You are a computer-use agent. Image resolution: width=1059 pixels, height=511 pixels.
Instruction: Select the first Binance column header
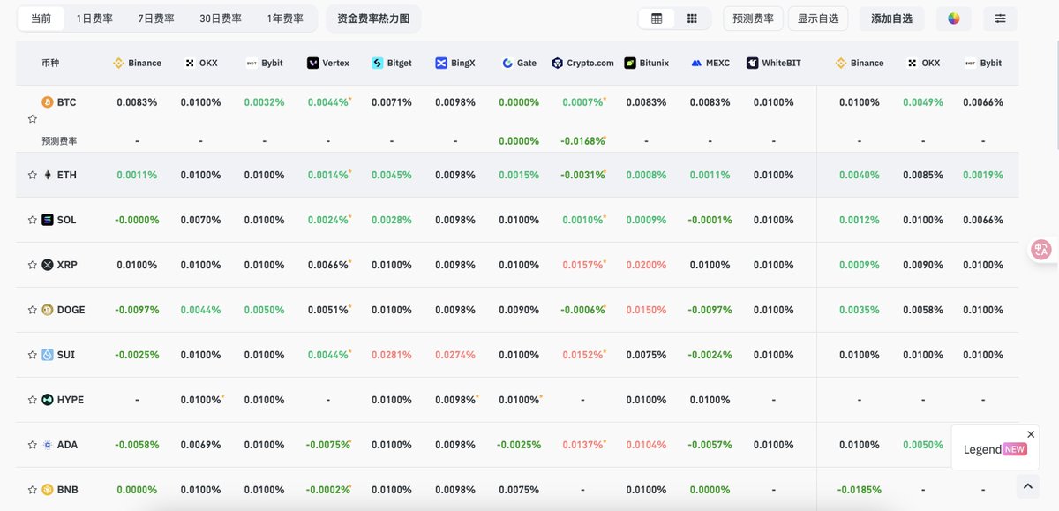click(x=137, y=64)
